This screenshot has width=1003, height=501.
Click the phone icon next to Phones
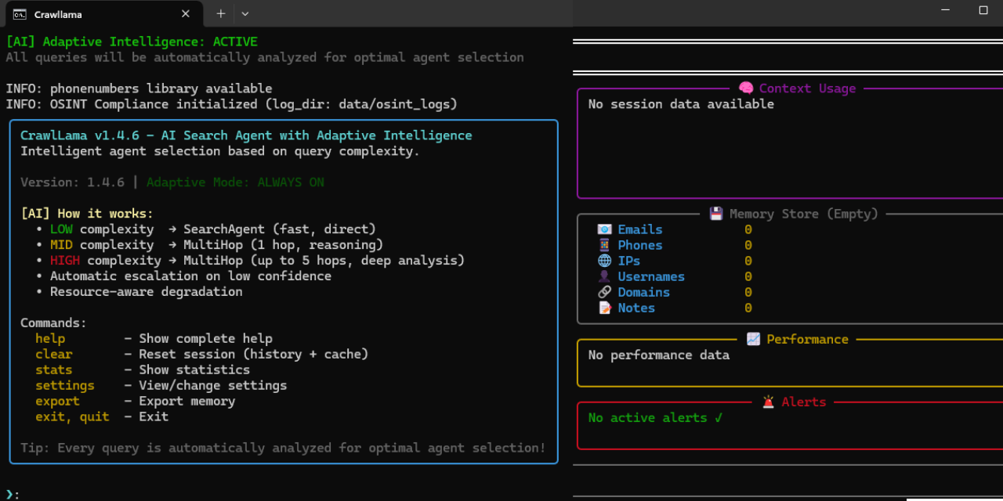click(x=604, y=245)
